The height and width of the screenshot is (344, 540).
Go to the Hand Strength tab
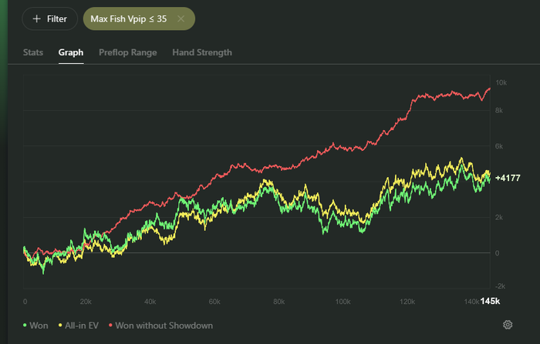click(202, 52)
